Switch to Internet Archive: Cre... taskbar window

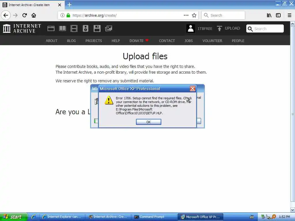pyautogui.click(x=109, y=217)
